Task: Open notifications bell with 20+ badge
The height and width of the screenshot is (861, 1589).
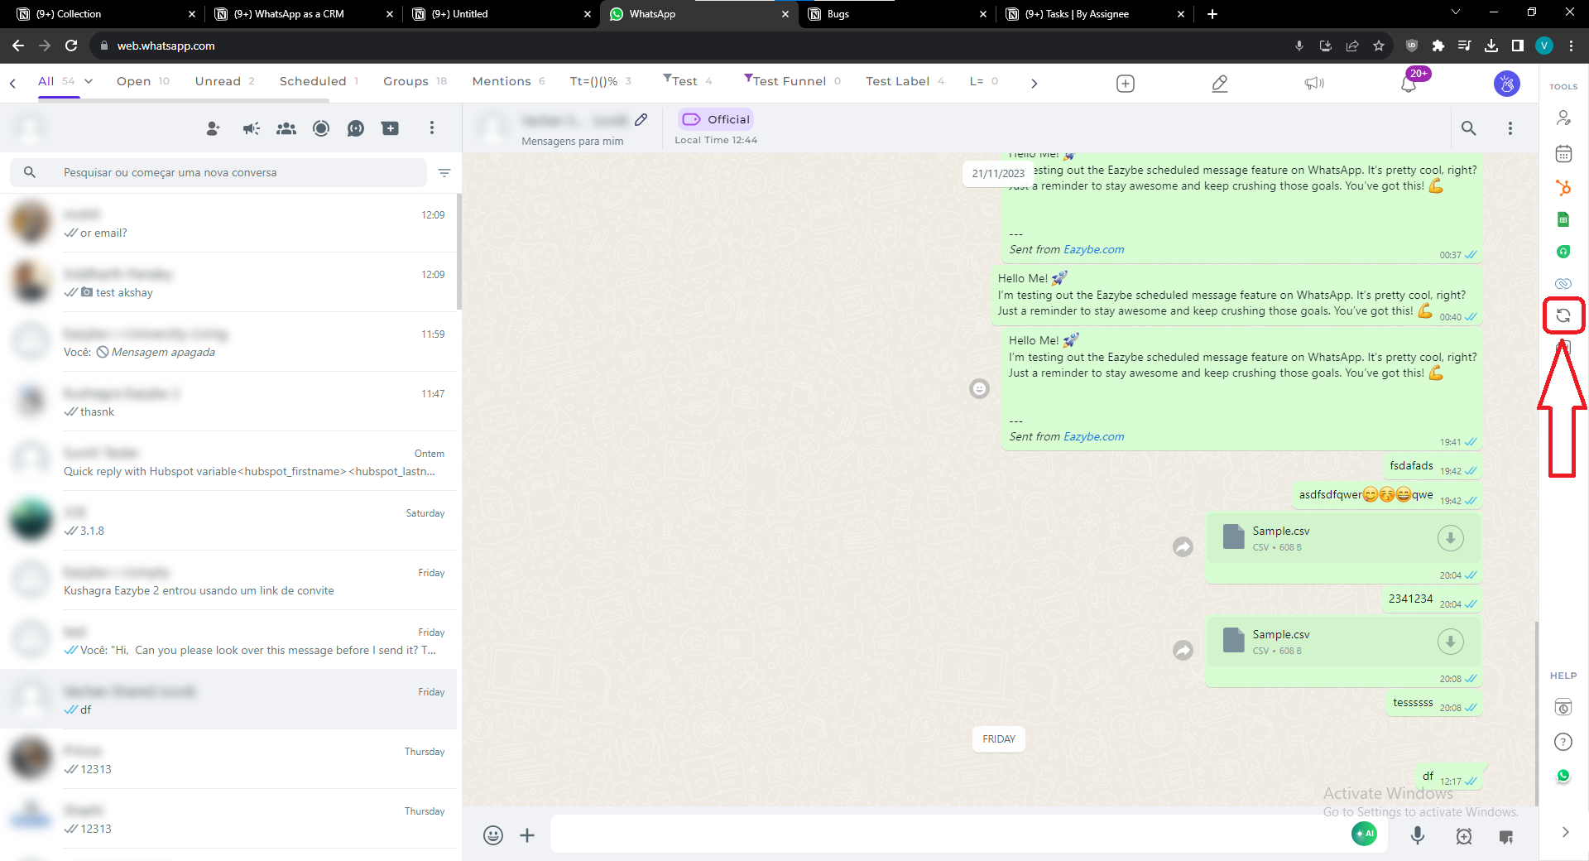Action: (1409, 84)
